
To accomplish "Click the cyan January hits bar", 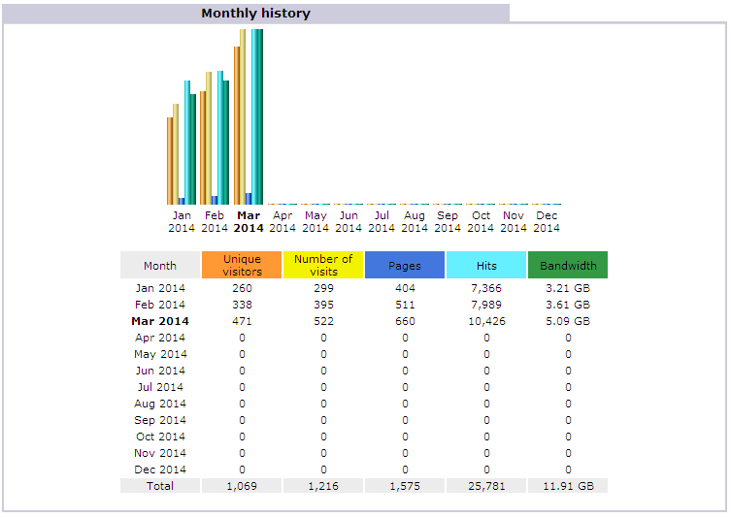I will click(186, 142).
